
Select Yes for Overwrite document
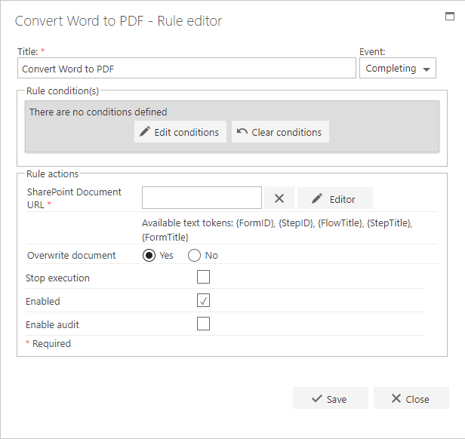tap(149, 256)
